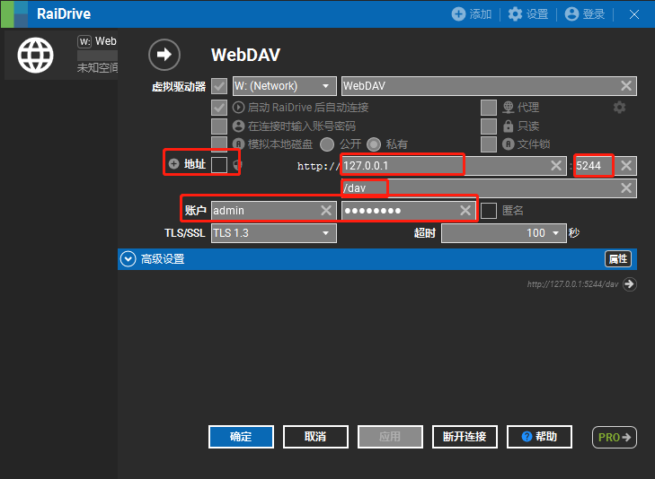
Task: Select the 公开 radio button
Action: [x=328, y=144]
